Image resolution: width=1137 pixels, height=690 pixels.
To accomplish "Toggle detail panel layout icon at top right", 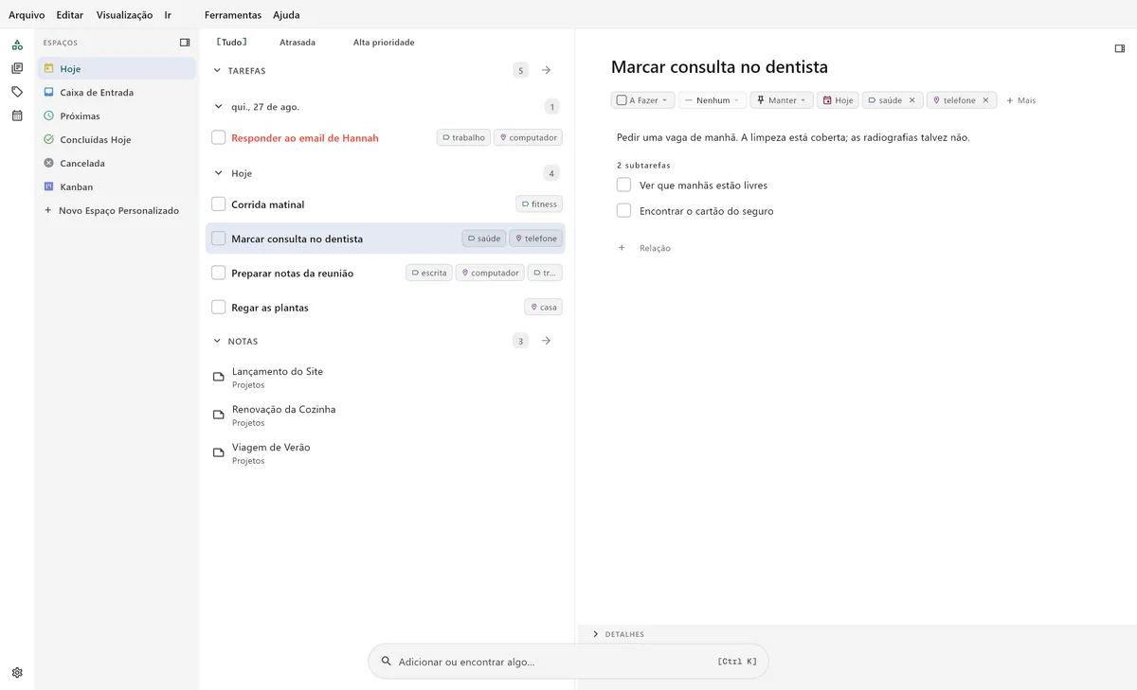I will click(1119, 48).
